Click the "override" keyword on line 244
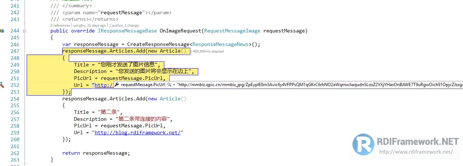The width and height of the screenshot is (463, 166). tap(83, 31)
